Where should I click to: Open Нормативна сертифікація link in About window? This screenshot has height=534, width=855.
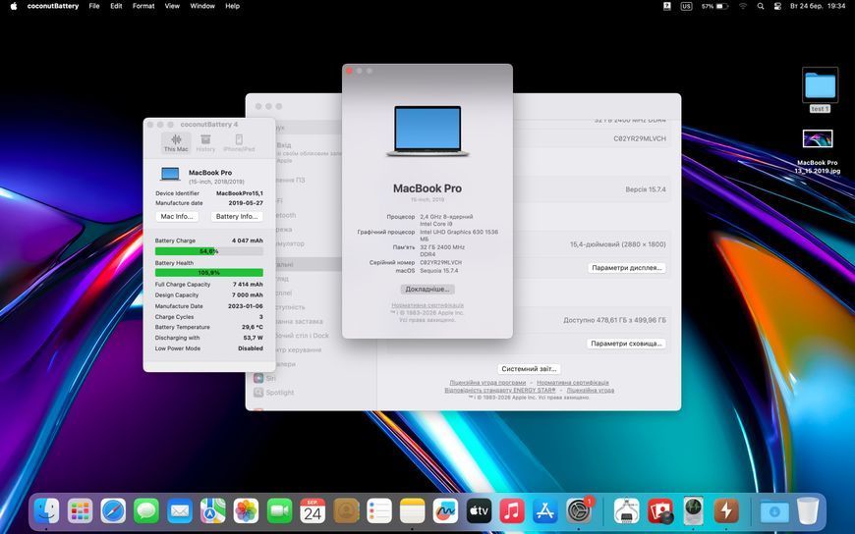point(427,305)
